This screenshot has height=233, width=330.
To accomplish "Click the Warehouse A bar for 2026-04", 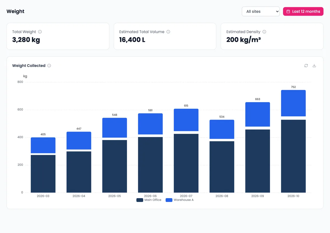I will tap(79, 141).
